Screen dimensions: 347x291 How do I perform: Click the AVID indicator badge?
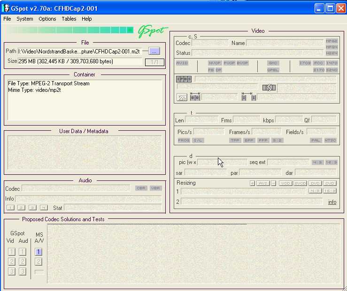pyautogui.click(x=182, y=63)
